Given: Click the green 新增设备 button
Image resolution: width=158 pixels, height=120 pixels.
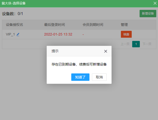Looking at the screenshot, I should pyautogui.click(x=148, y=13).
